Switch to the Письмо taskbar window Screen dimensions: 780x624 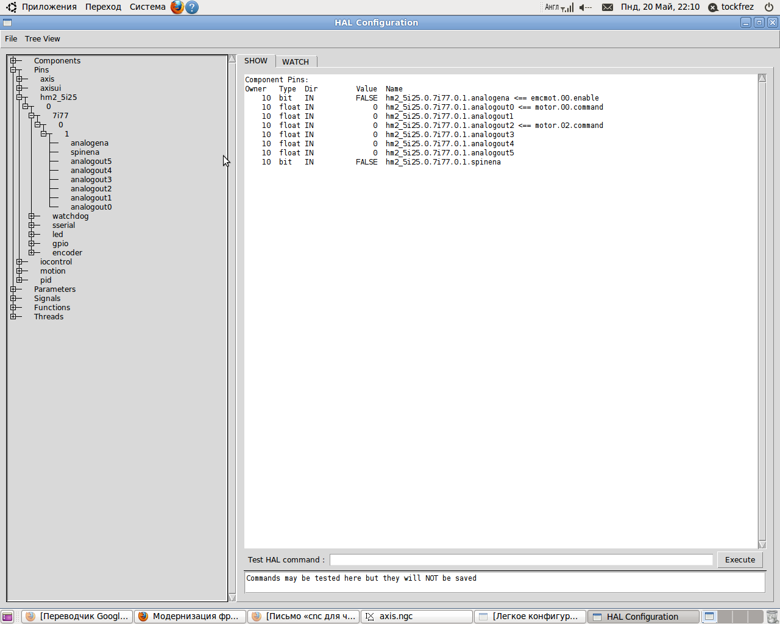coord(303,617)
